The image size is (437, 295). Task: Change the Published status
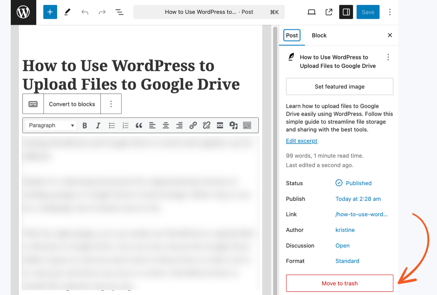click(x=354, y=183)
